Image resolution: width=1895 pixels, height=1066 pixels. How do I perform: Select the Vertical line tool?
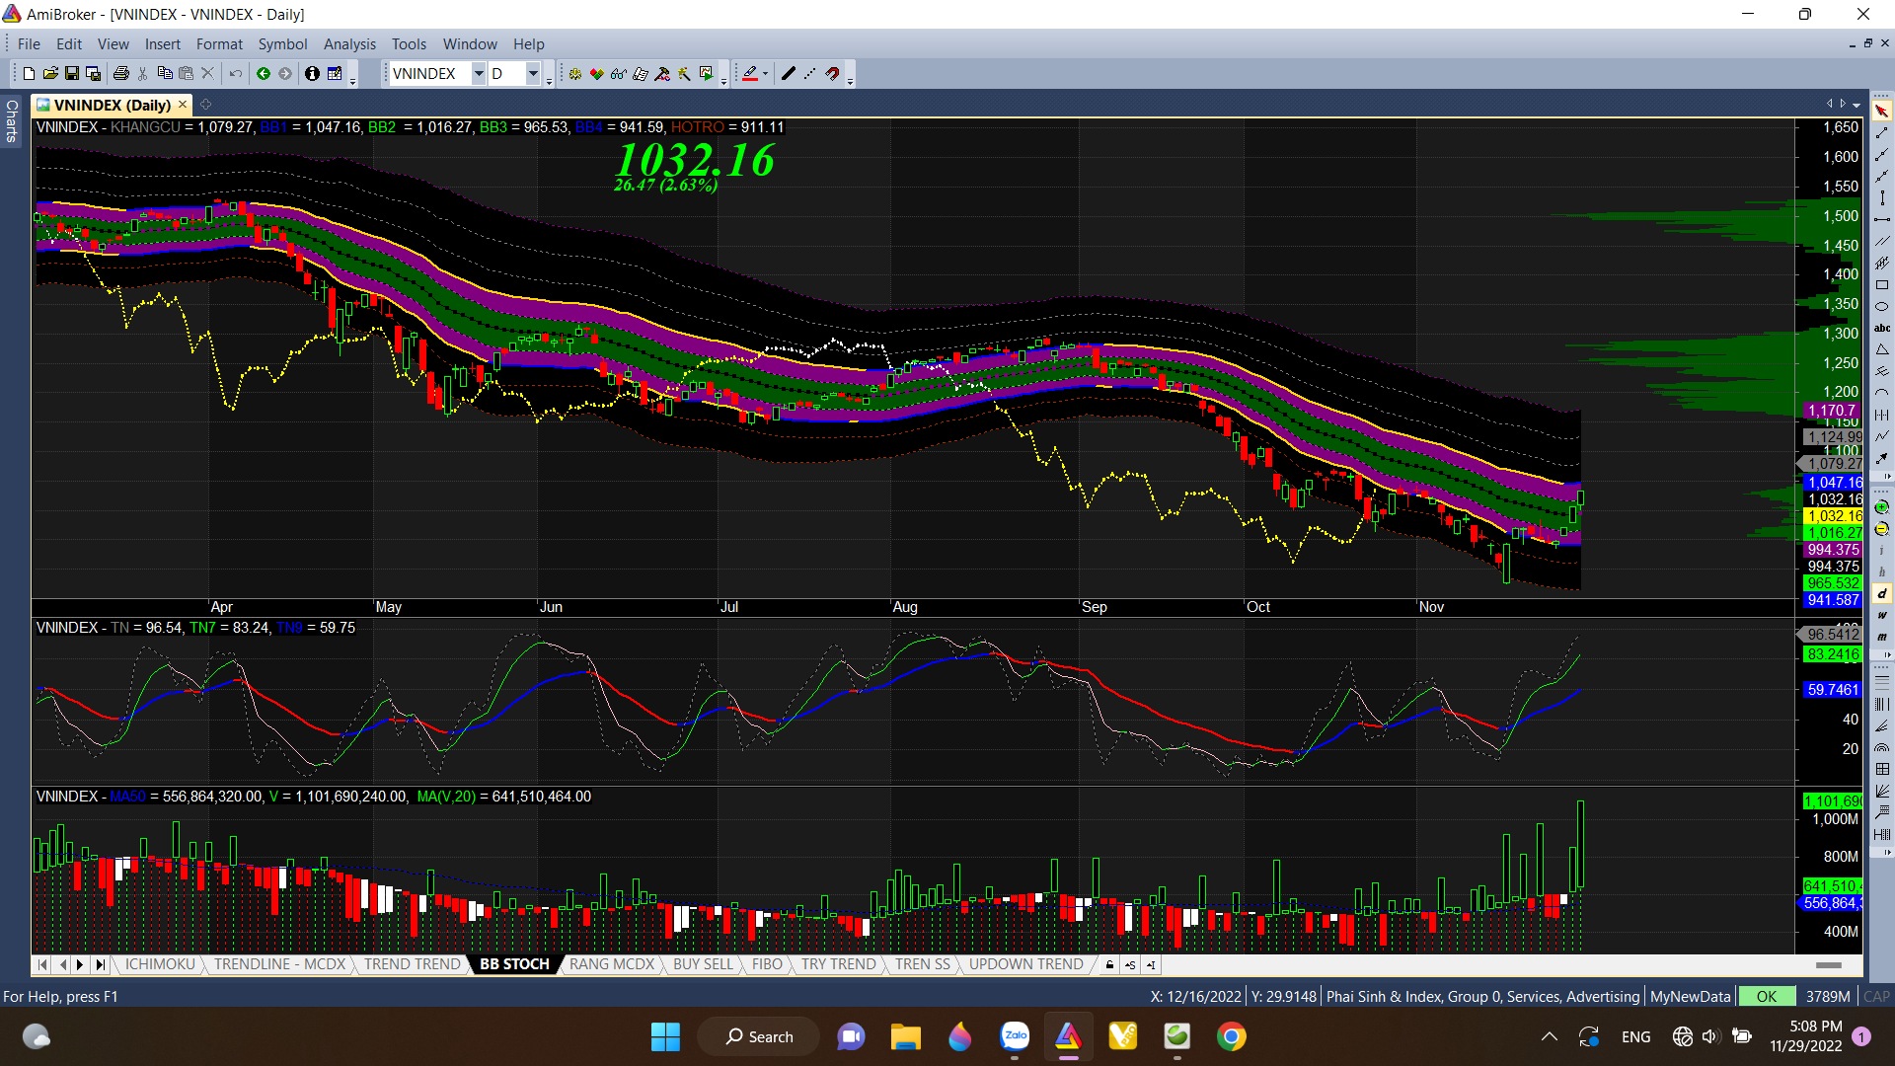tap(1882, 197)
